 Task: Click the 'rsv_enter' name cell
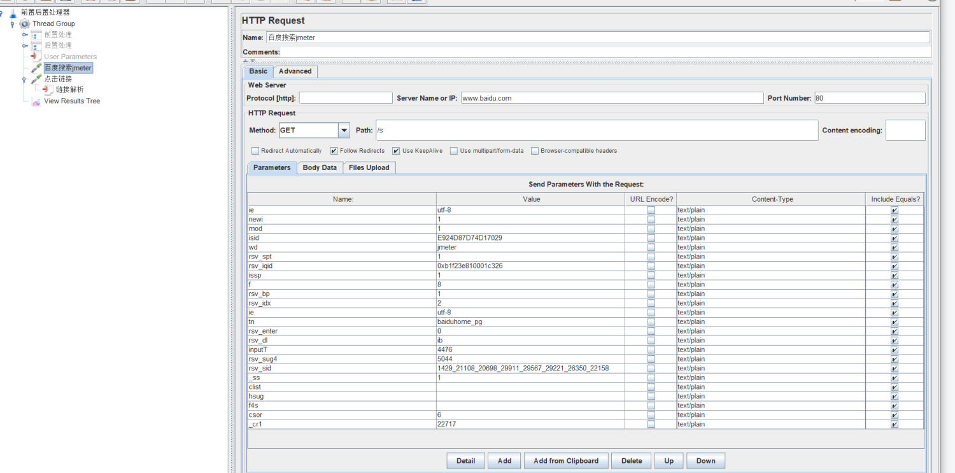pos(343,331)
